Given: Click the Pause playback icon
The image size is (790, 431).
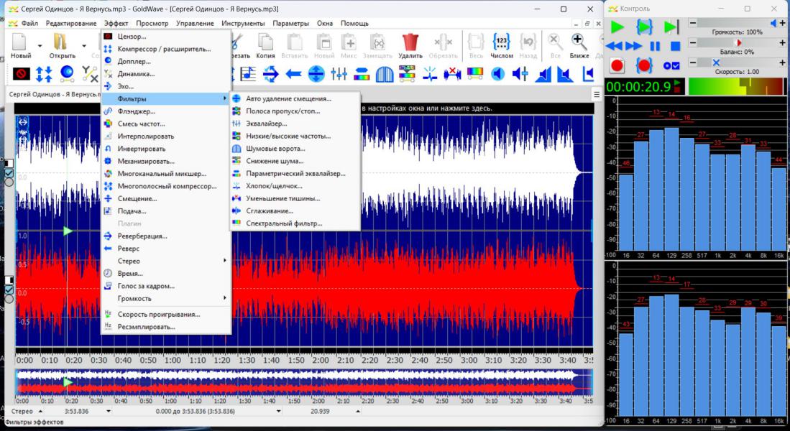Looking at the screenshot, I should [654, 46].
